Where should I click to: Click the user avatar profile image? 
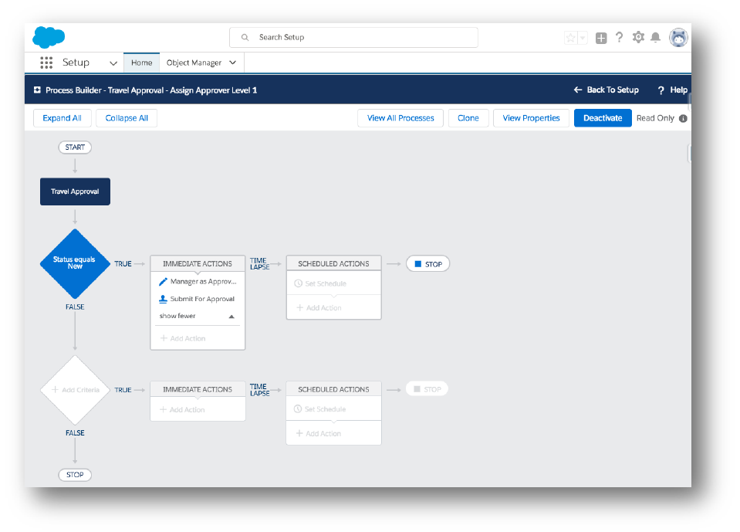click(678, 37)
